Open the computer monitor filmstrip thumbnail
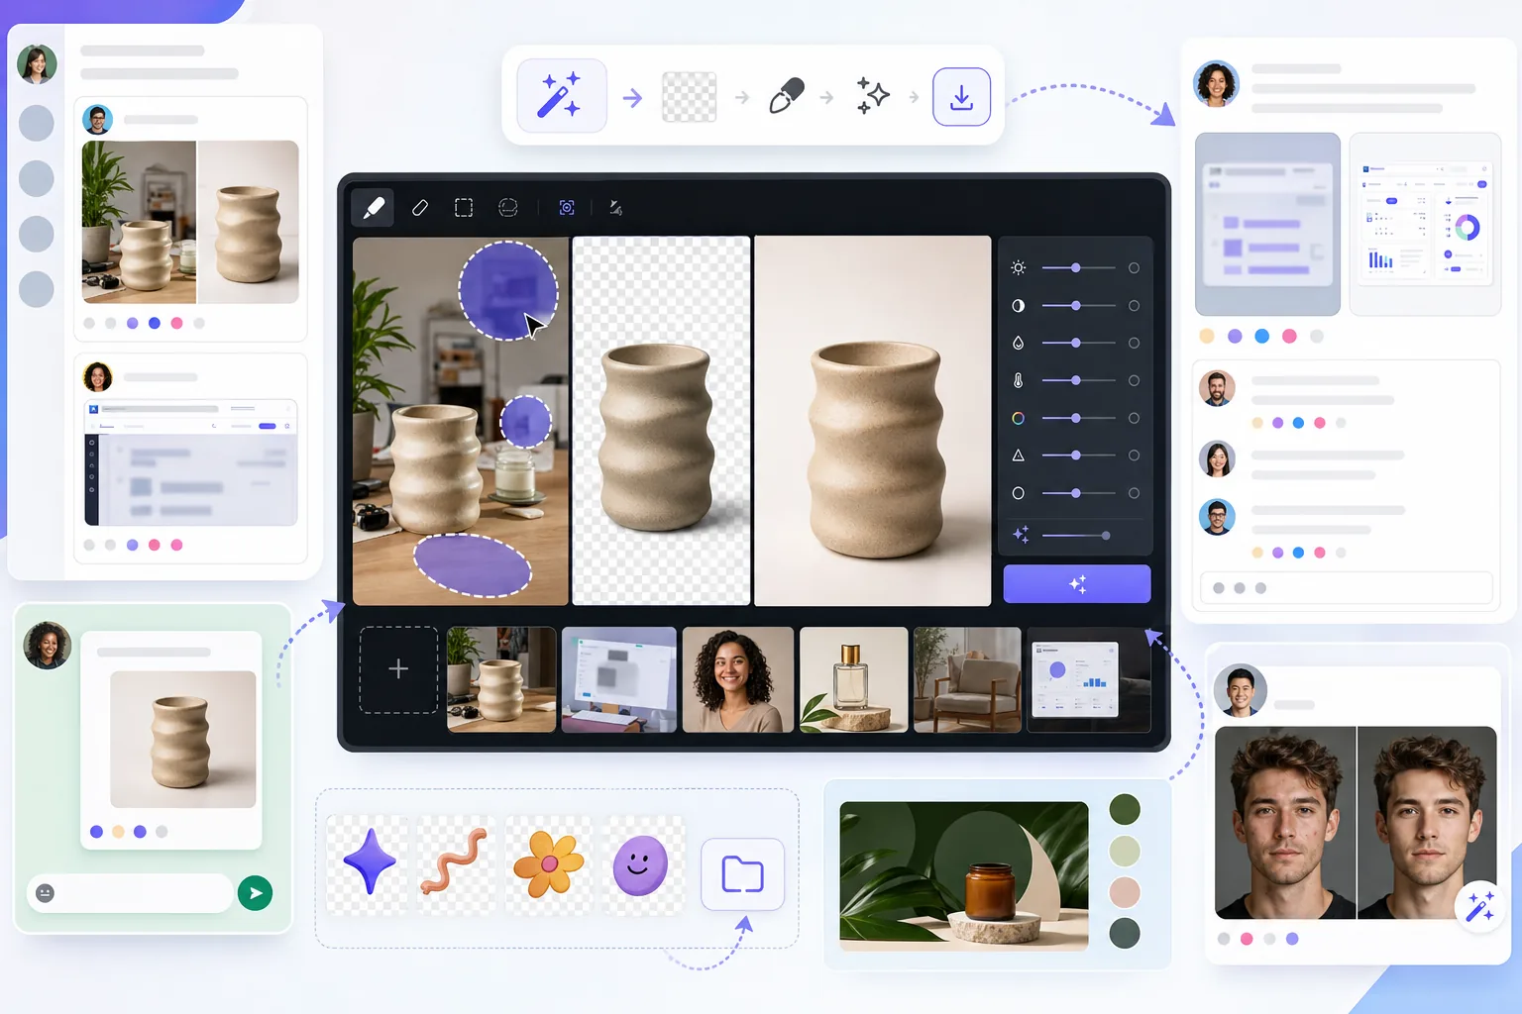This screenshot has width=1522, height=1014. point(619,679)
